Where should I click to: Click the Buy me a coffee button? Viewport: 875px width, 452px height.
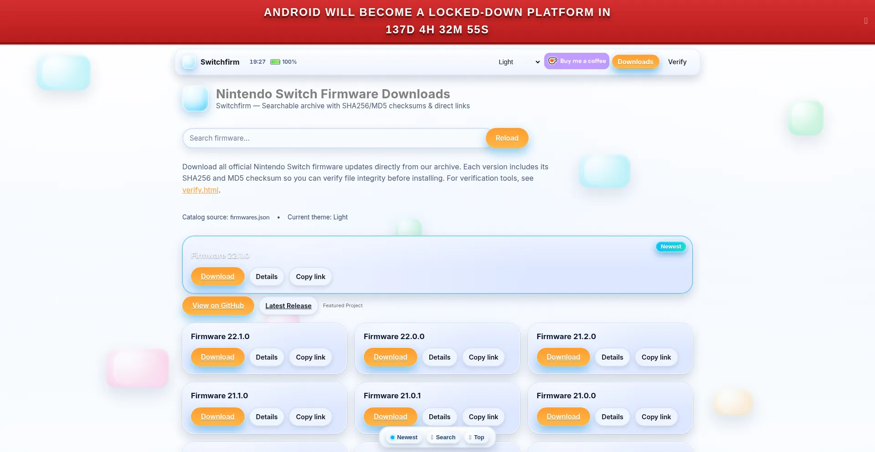click(576, 61)
